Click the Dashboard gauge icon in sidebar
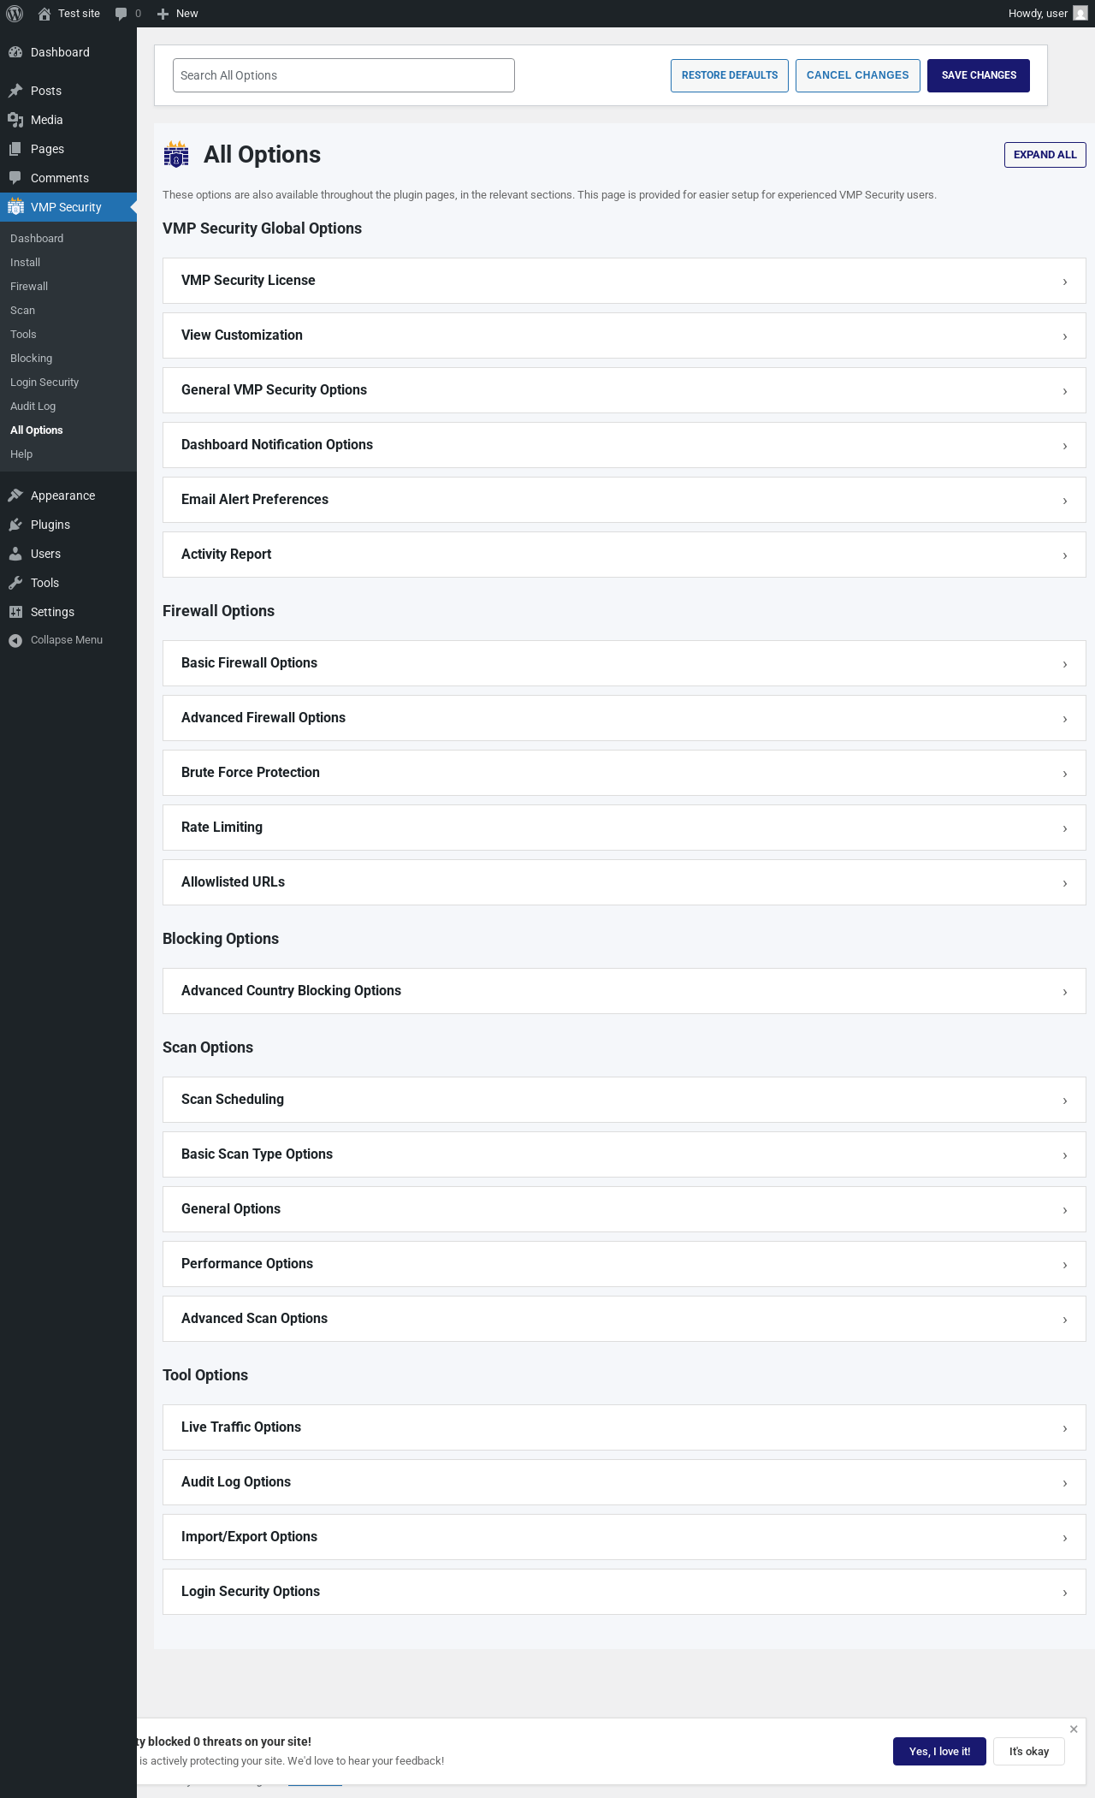Screen dimensions: 1095x1798 [15, 52]
